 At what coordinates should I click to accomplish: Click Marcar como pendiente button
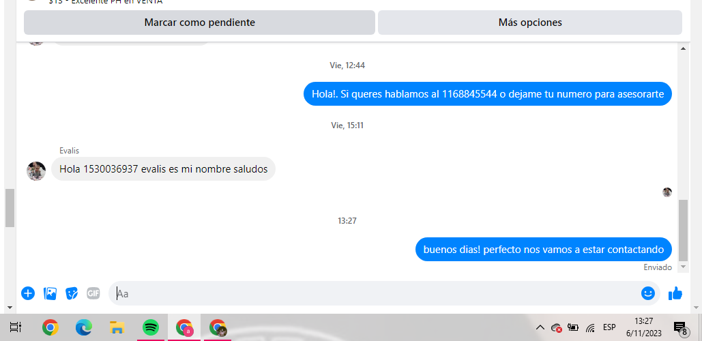pyautogui.click(x=199, y=23)
